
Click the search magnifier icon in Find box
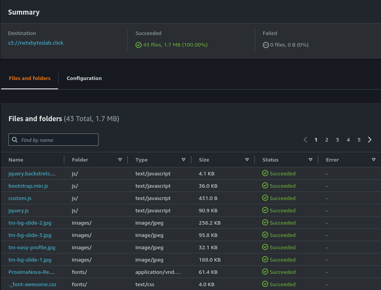click(x=15, y=140)
